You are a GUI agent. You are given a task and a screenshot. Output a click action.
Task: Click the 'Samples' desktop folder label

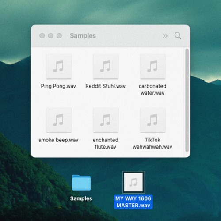coord(81,198)
